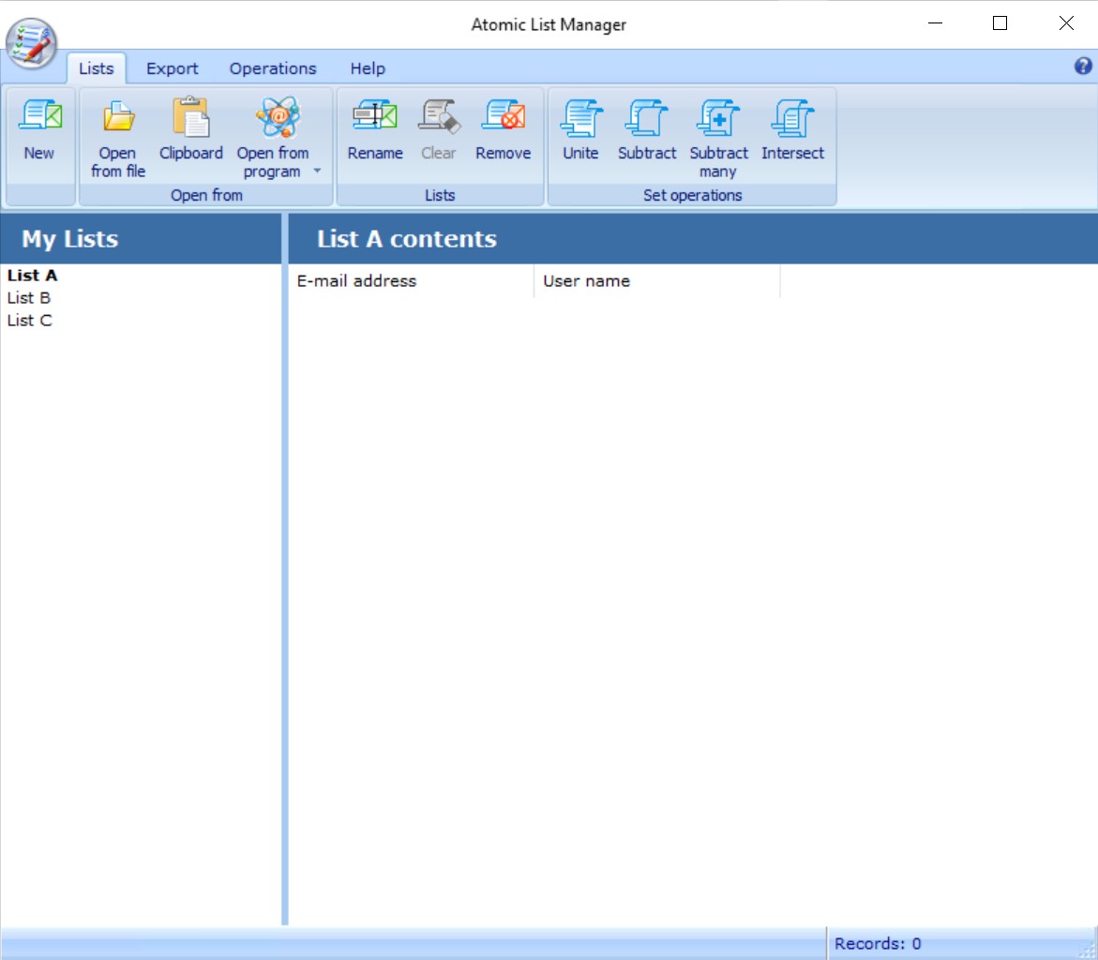The image size is (1098, 960).
Task: Import list from Clipboard
Action: pos(190,131)
